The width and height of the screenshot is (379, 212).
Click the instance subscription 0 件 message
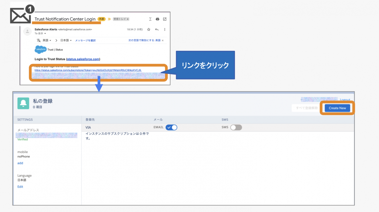tap(117, 136)
